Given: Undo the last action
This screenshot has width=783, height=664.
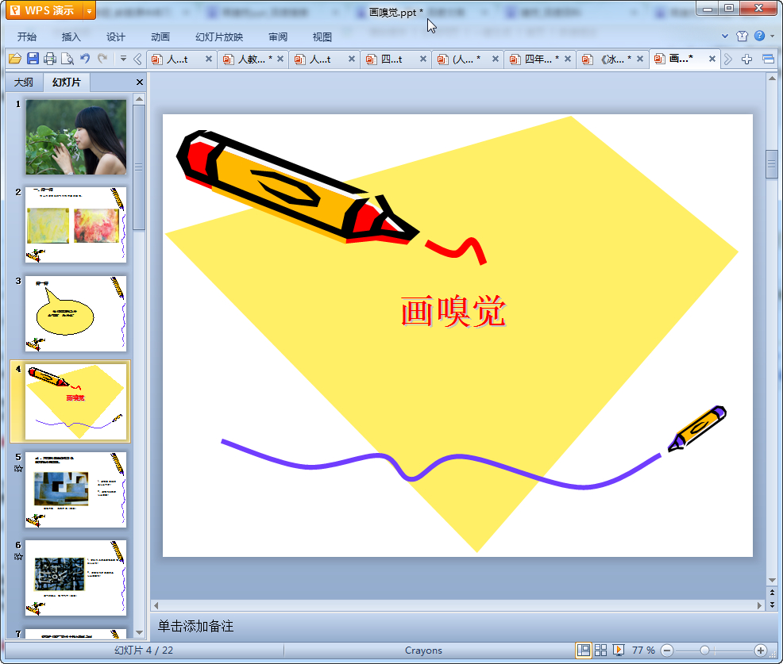Looking at the screenshot, I should click(85, 59).
